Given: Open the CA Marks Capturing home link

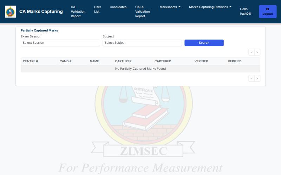Looking at the screenshot, I should tap(41, 12).
